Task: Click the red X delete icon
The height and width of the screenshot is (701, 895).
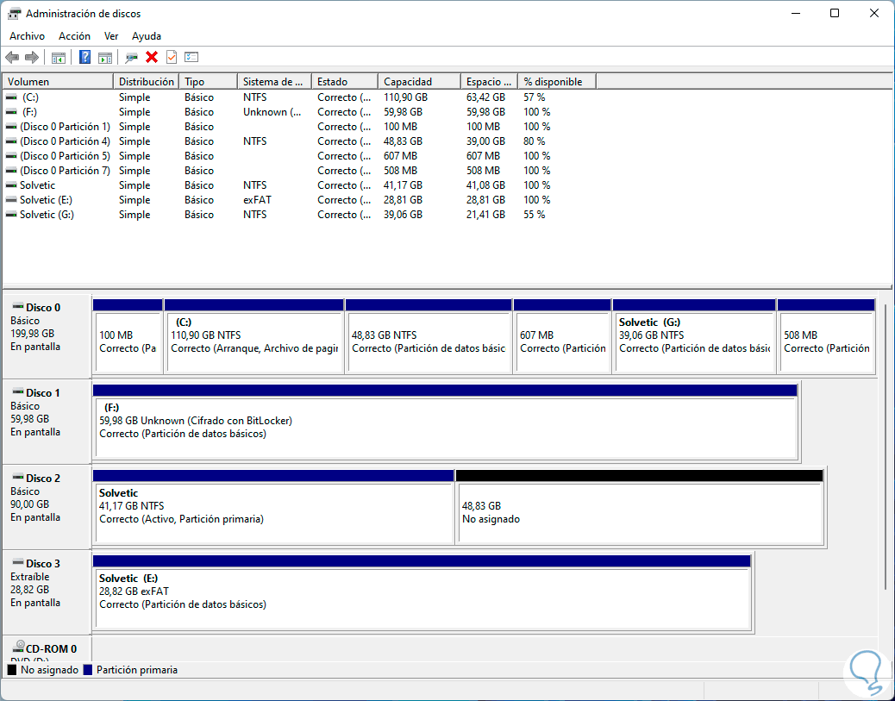Action: [x=151, y=57]
